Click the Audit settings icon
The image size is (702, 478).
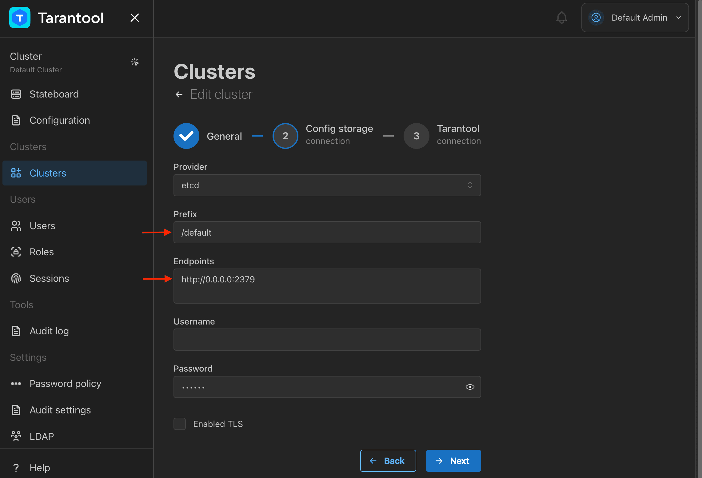[x=16, y=410]
